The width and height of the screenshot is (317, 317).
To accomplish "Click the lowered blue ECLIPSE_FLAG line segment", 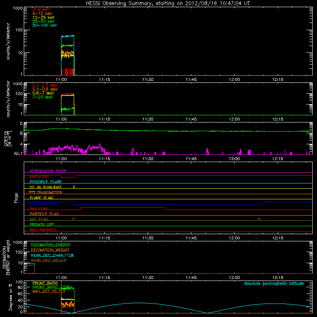I will point(166,204).
